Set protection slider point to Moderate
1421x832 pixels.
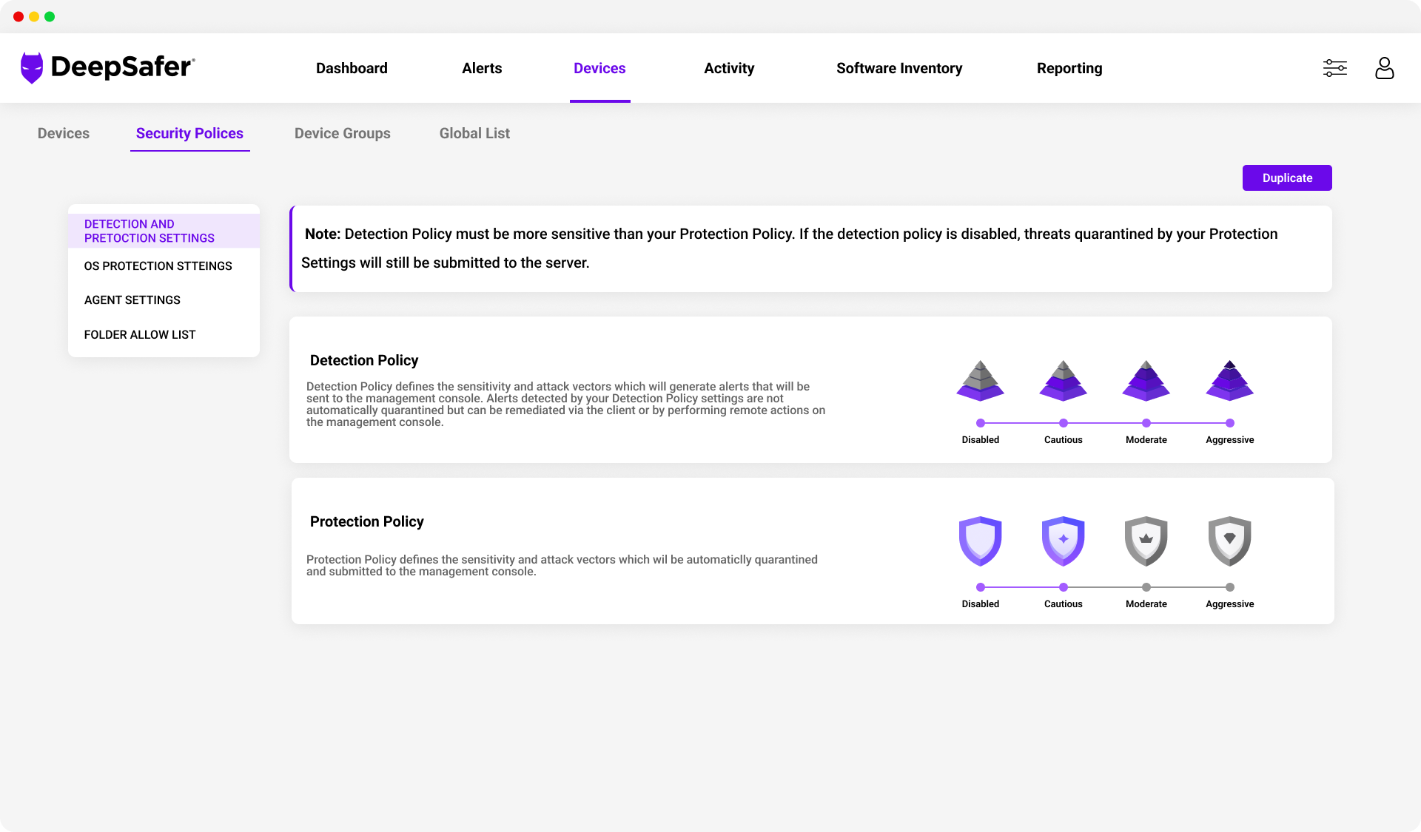[1146, 587]
